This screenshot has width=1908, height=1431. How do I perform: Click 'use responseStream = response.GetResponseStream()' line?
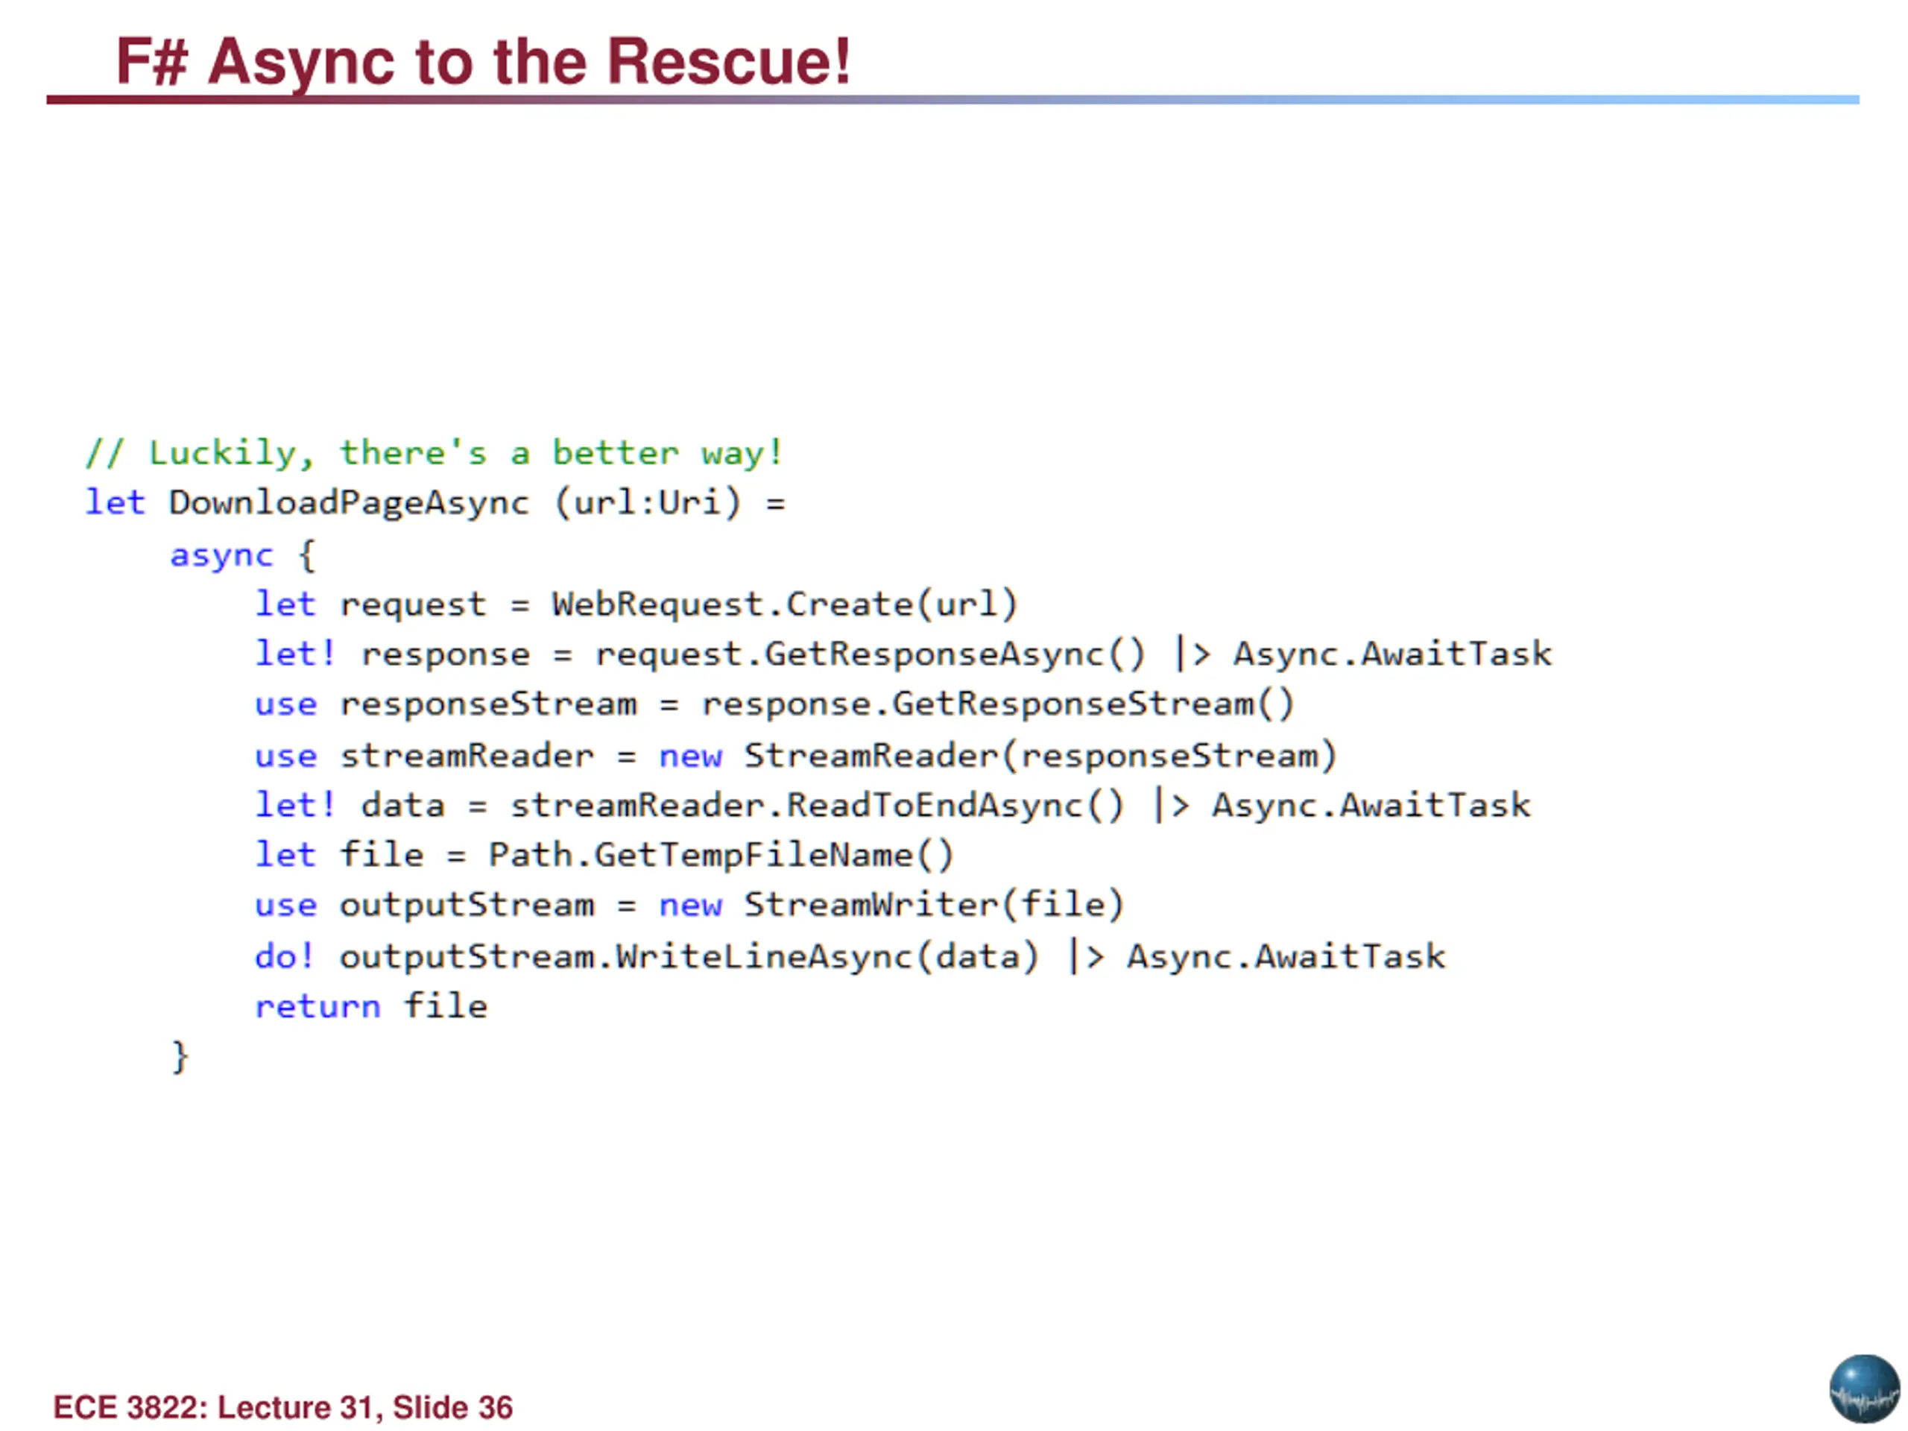coord(774,705)
